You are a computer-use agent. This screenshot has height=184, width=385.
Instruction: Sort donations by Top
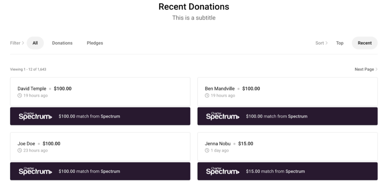point(340,43)
